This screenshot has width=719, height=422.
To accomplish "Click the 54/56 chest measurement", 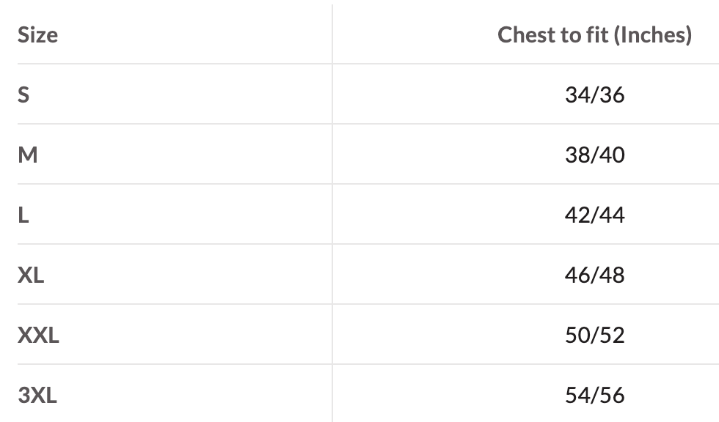I will pos(594,395).
